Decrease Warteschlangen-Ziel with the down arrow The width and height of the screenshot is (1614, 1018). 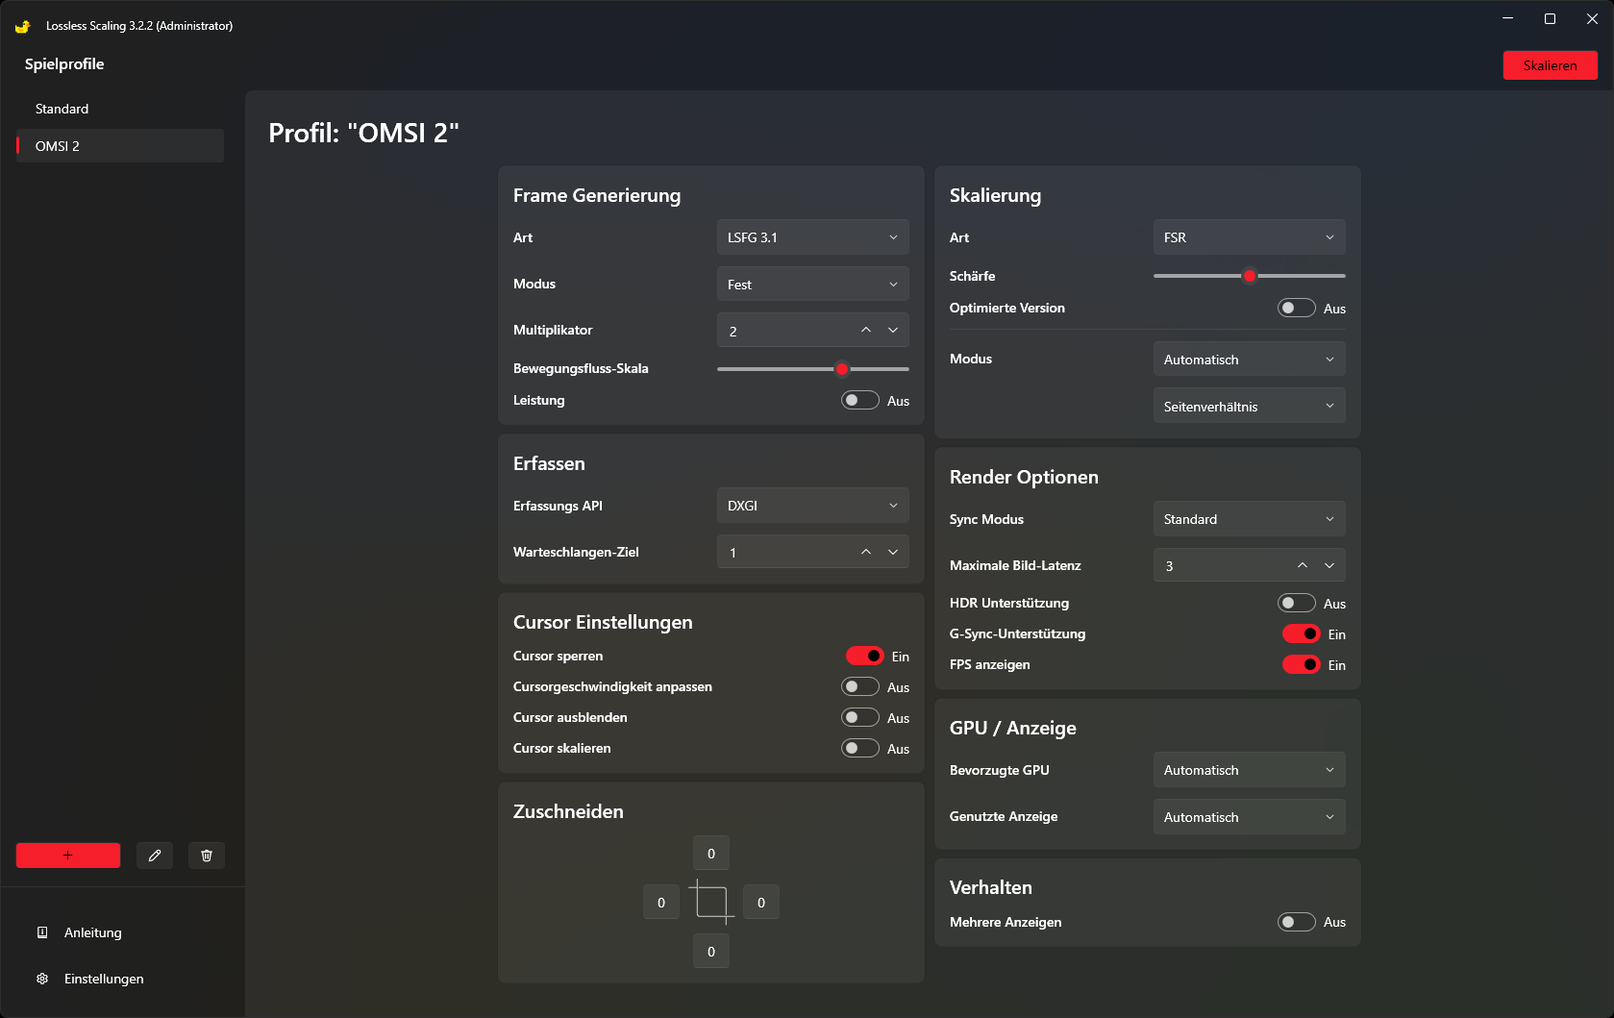[x=893, y=552]
